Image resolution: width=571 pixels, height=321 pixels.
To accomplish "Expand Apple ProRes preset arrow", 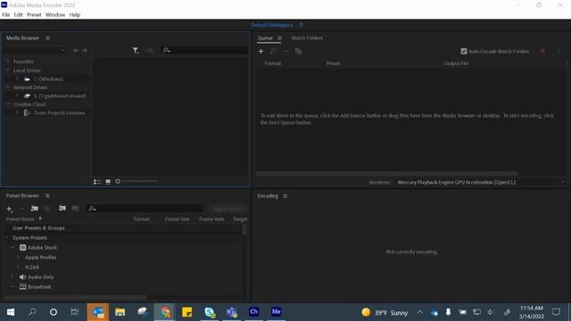I will [18, 258].
